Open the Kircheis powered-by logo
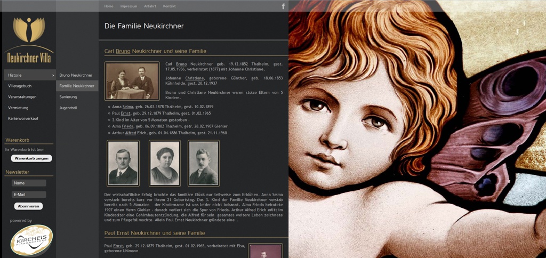Image resolution: width=546 pixels, height=258 pixels. (31, 240)
